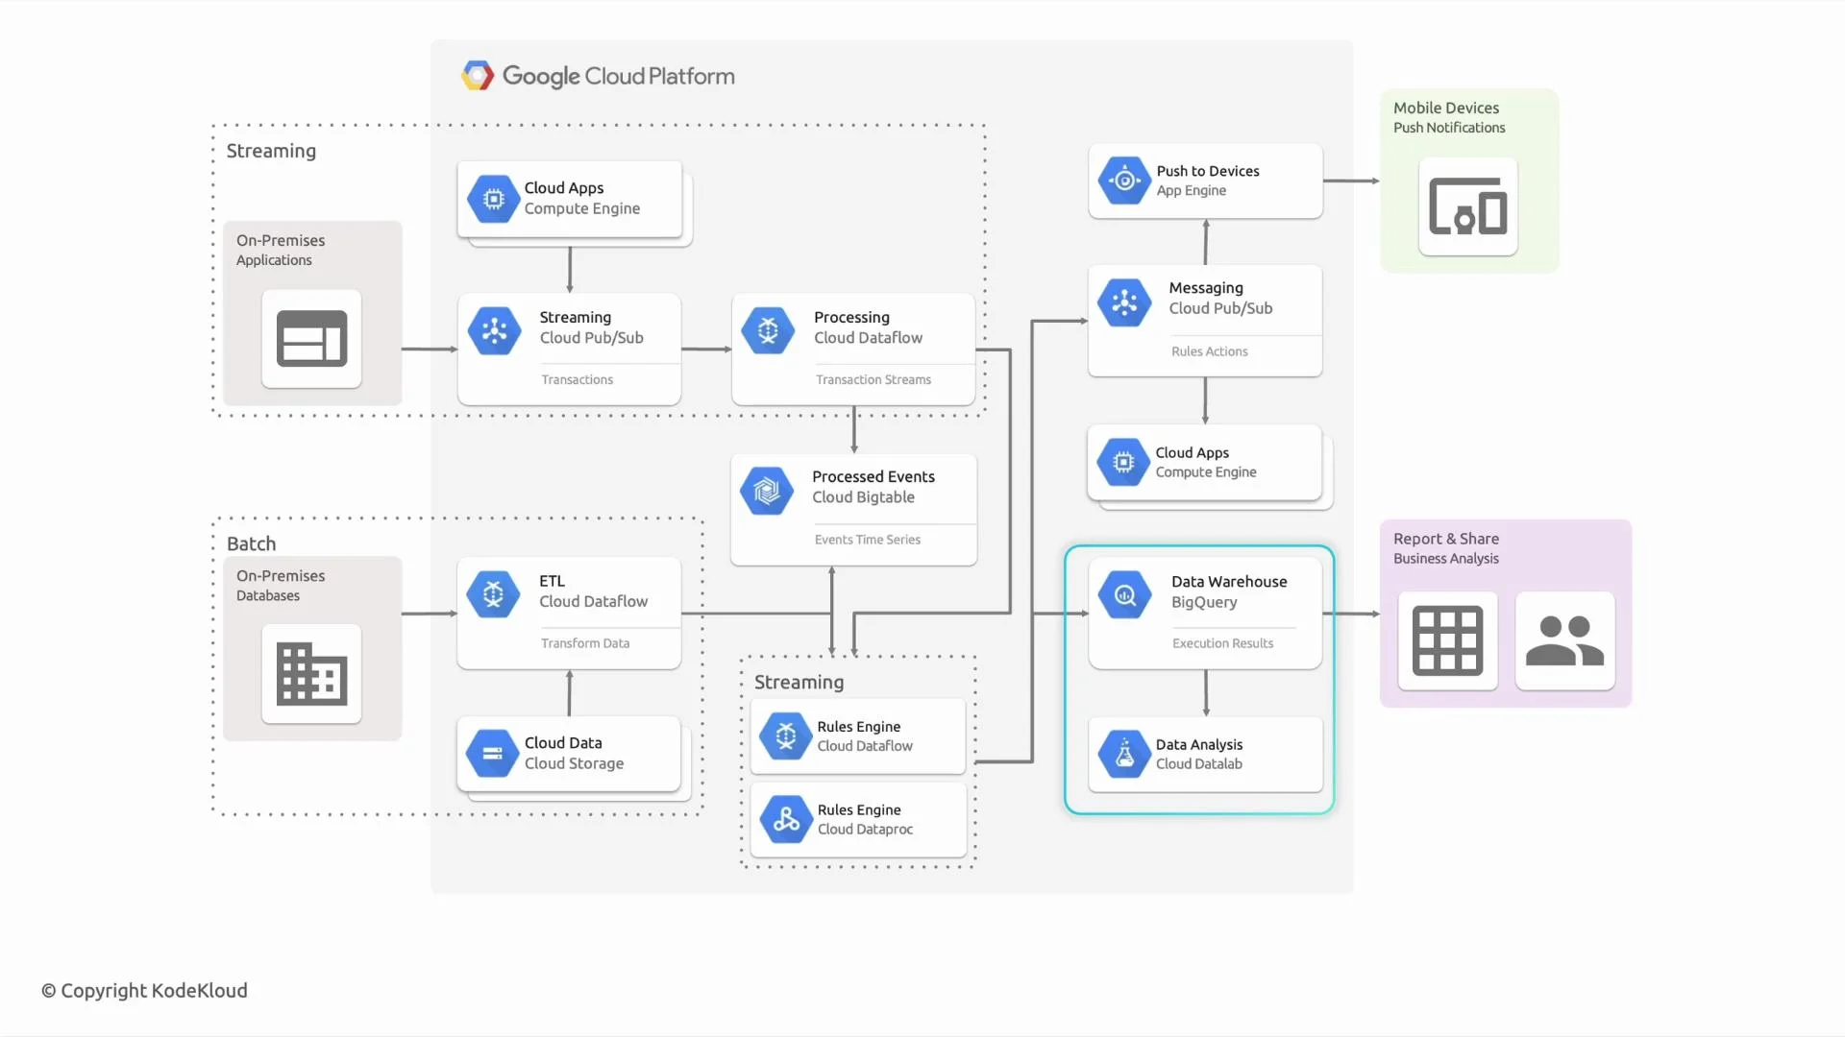The image size is (1845, 1037).
Task: Click the 'Data Analysis' title text
Action: pyautogui.click(x=1198, y=744)
